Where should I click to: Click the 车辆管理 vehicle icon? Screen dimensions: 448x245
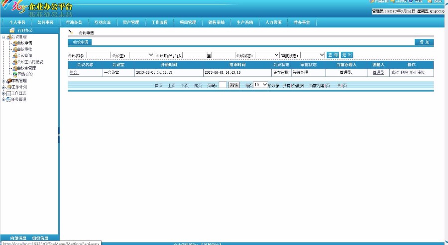coord(9,81)
